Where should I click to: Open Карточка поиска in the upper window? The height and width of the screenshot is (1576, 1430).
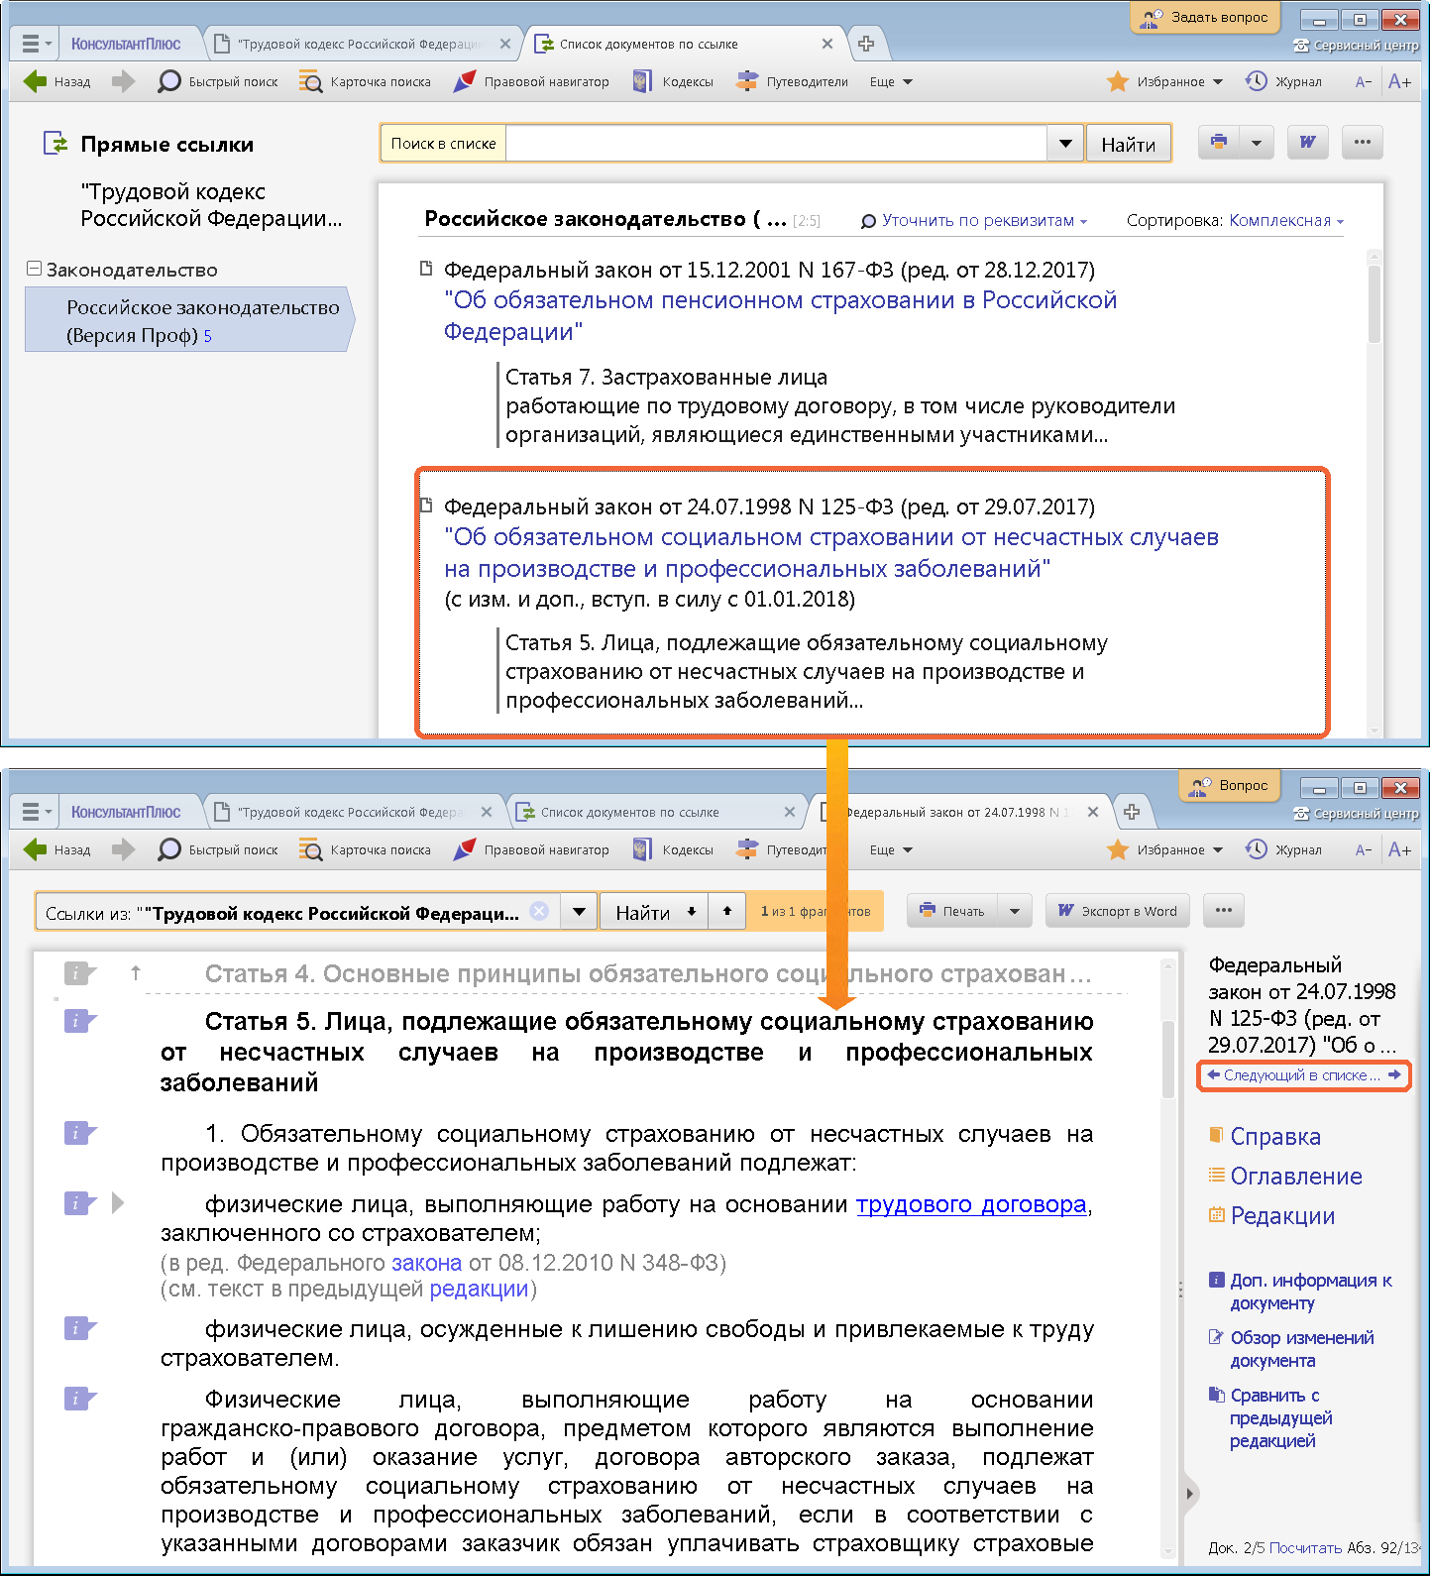365,81
